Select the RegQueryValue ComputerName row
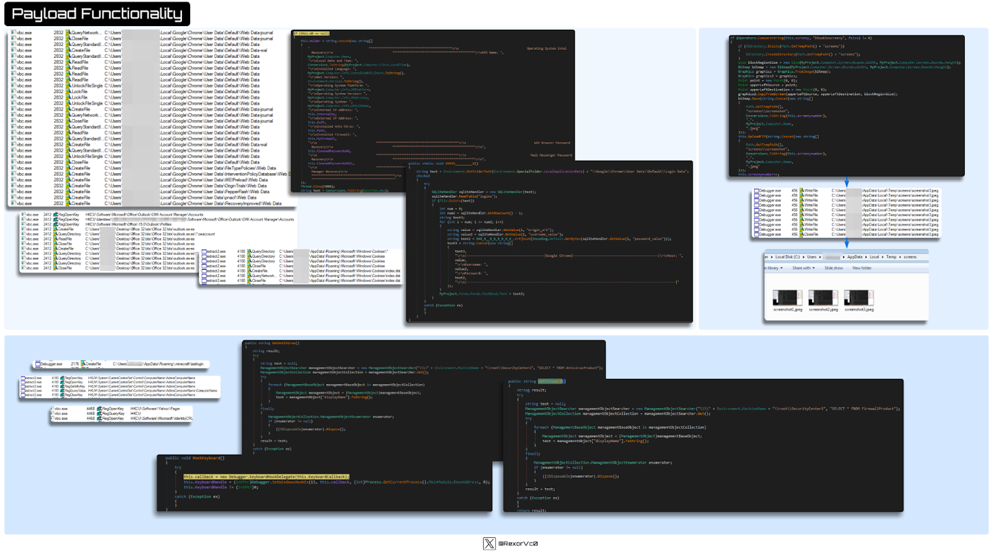Screen dimensions: 994x551 point(119,391)
